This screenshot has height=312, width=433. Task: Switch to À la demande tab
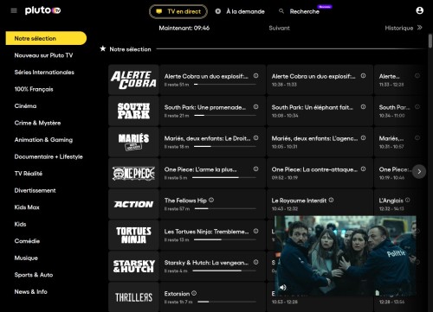240,11
